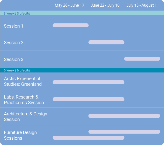Viewport: 164px width, 145px height.
Task: Open the Session 3 label
Action: [14, 59]
